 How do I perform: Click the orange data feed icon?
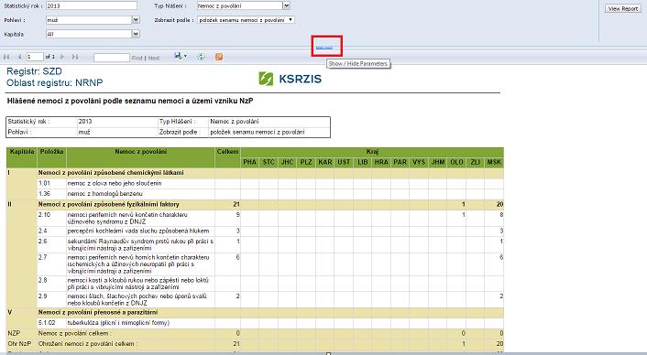coord(219,57)
